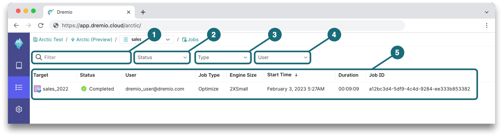Viewport: 503px width, 137px height.
Task: Close the Dremio browser tab
Action: tap(129, 12)
